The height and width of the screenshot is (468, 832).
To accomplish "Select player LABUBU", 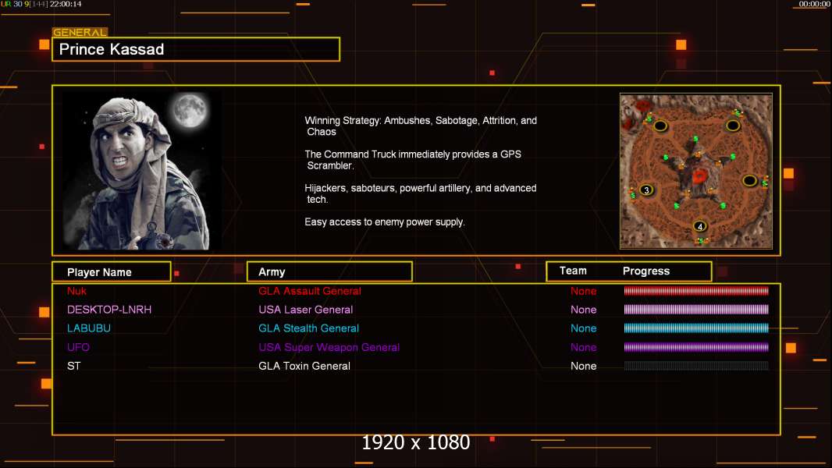I will (x=89, y=328).
